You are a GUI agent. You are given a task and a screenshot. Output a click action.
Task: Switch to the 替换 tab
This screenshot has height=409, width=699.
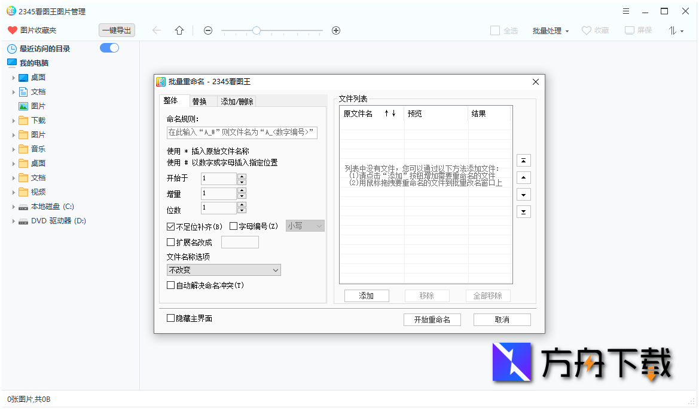[x=203, y=100]
